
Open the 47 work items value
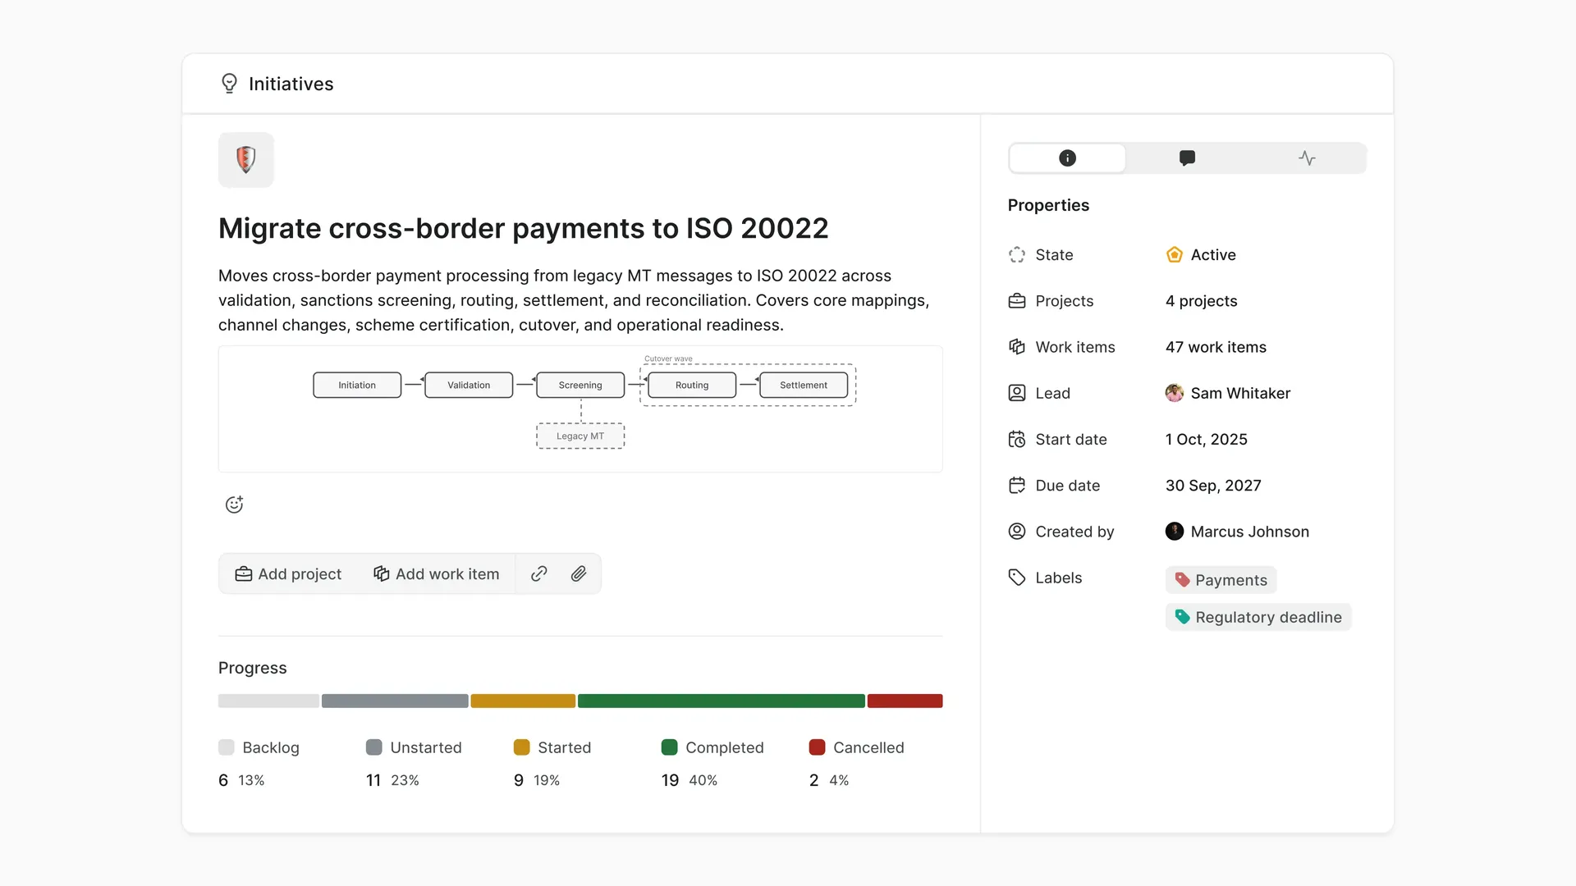tap(1216, 347)
